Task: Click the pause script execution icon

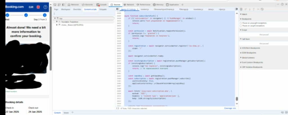Action: pyautogui.click(x=241, y=9)
